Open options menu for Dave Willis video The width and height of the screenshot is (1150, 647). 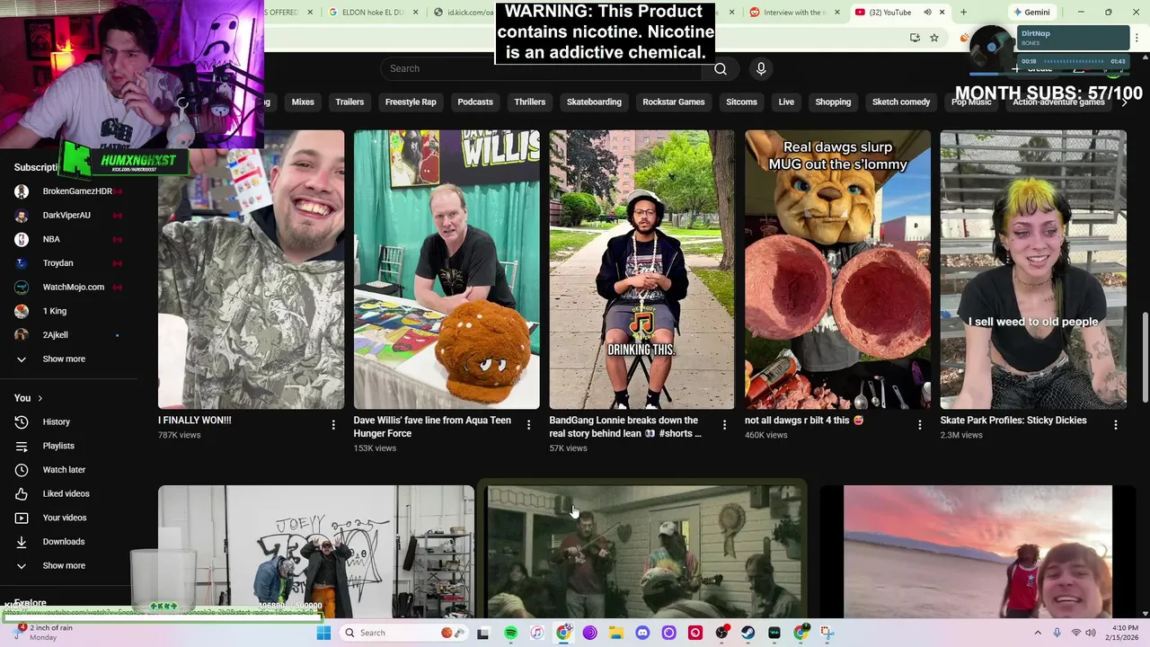tap(528, 425)
